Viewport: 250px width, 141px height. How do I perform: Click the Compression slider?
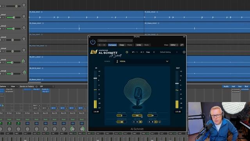point(121,122)
